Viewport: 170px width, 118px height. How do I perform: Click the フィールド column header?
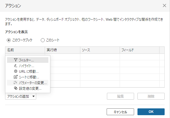pos(139,50)
